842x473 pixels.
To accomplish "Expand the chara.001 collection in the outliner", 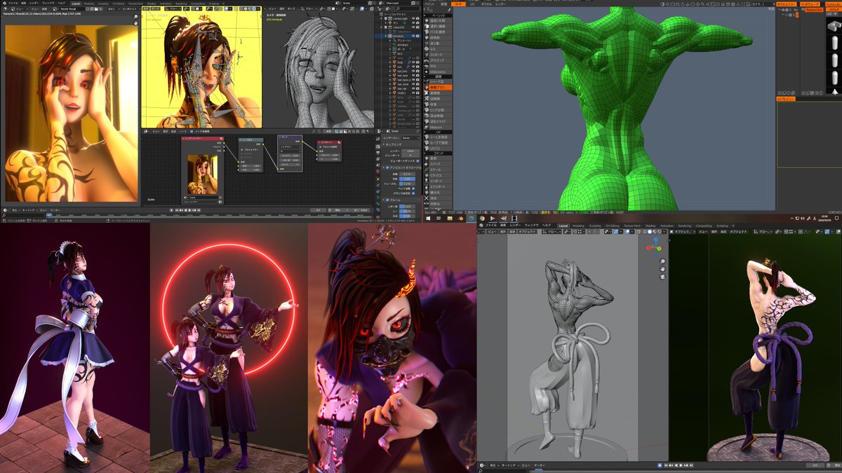I will [x=382, y=27].
